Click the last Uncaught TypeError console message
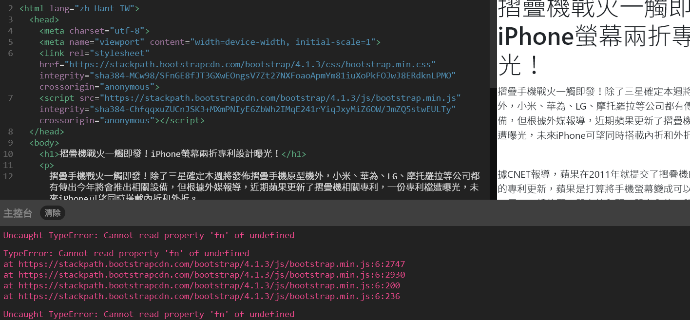The image size is (690, 320). [149, 314]
